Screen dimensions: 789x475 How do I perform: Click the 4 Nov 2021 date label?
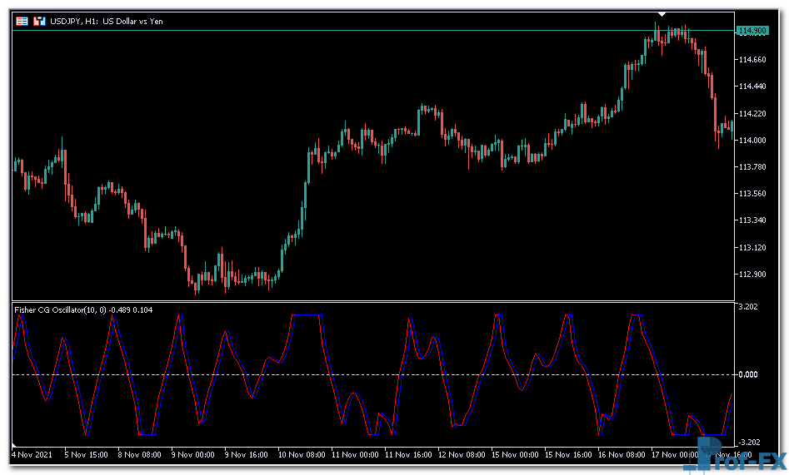(x=32, y=455)
